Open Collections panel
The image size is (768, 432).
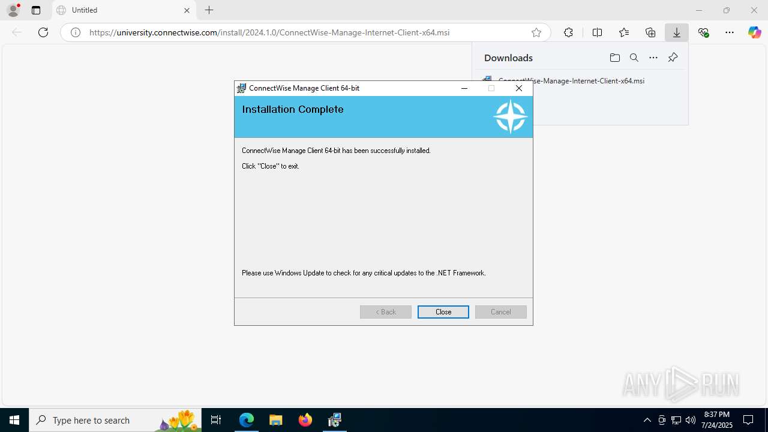(x=650, y=32)
